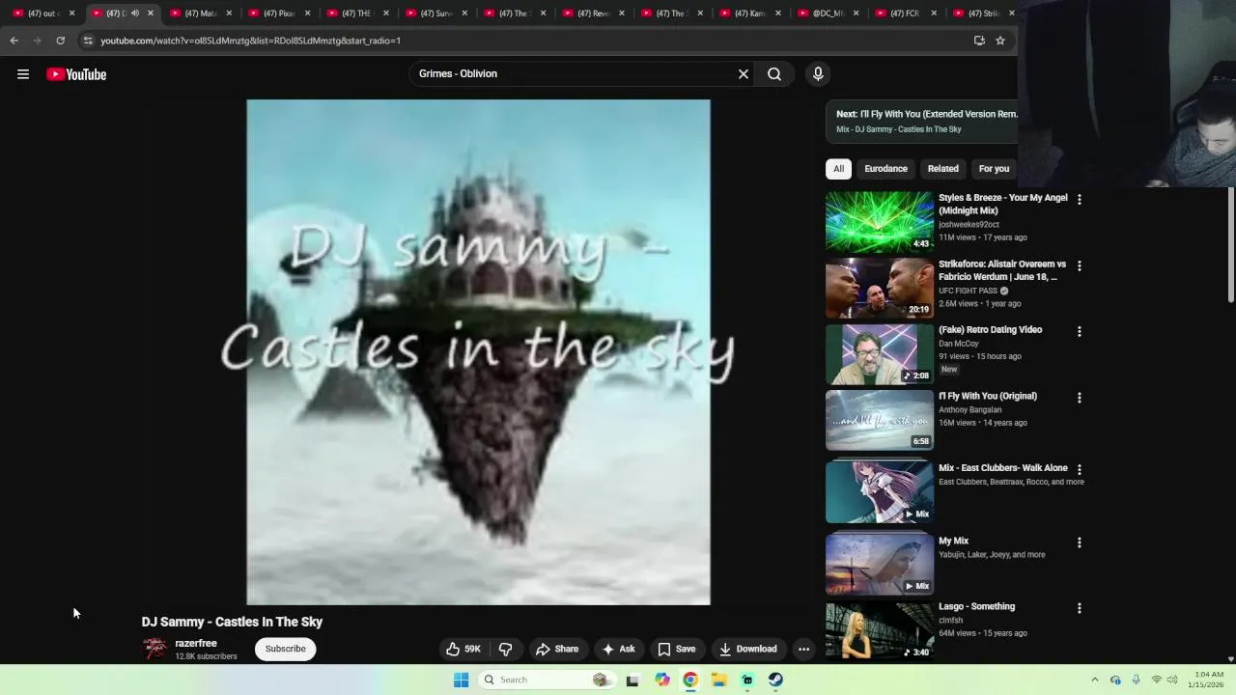Save the video to a playlist
1236x695 pixels.
[676, 649]
